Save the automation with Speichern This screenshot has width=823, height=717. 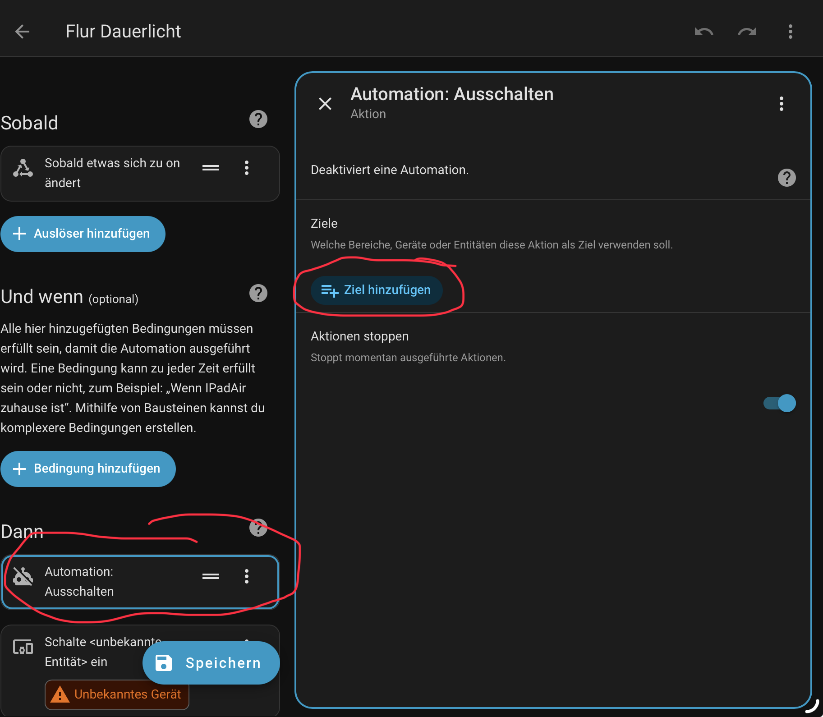[x=211, y=663]
